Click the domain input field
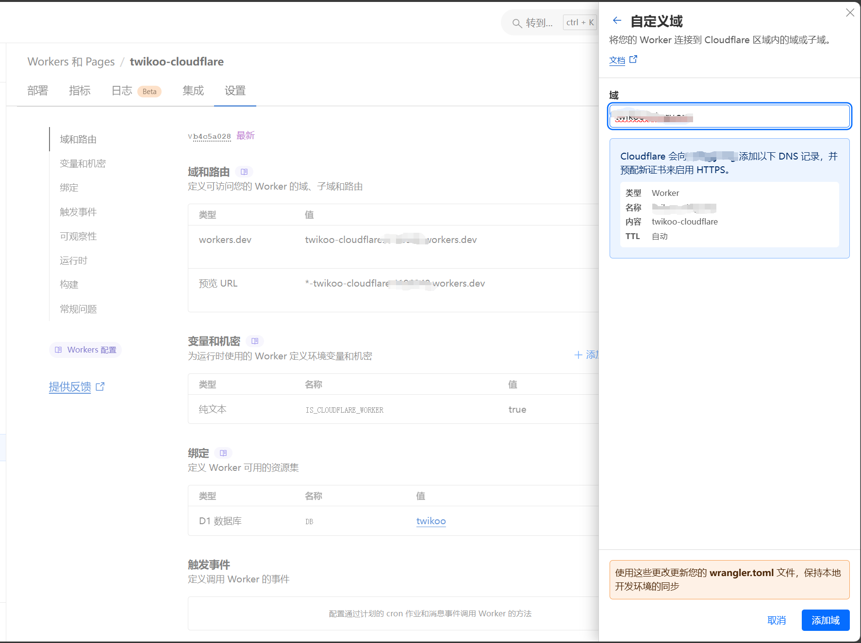 [x=729, y=116]
